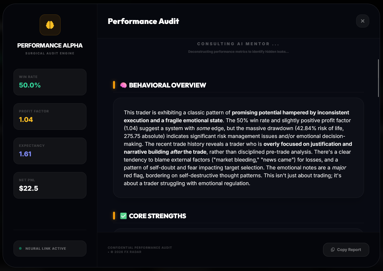
Task: Open the Expectancy stat card
Action: [50, 151]
